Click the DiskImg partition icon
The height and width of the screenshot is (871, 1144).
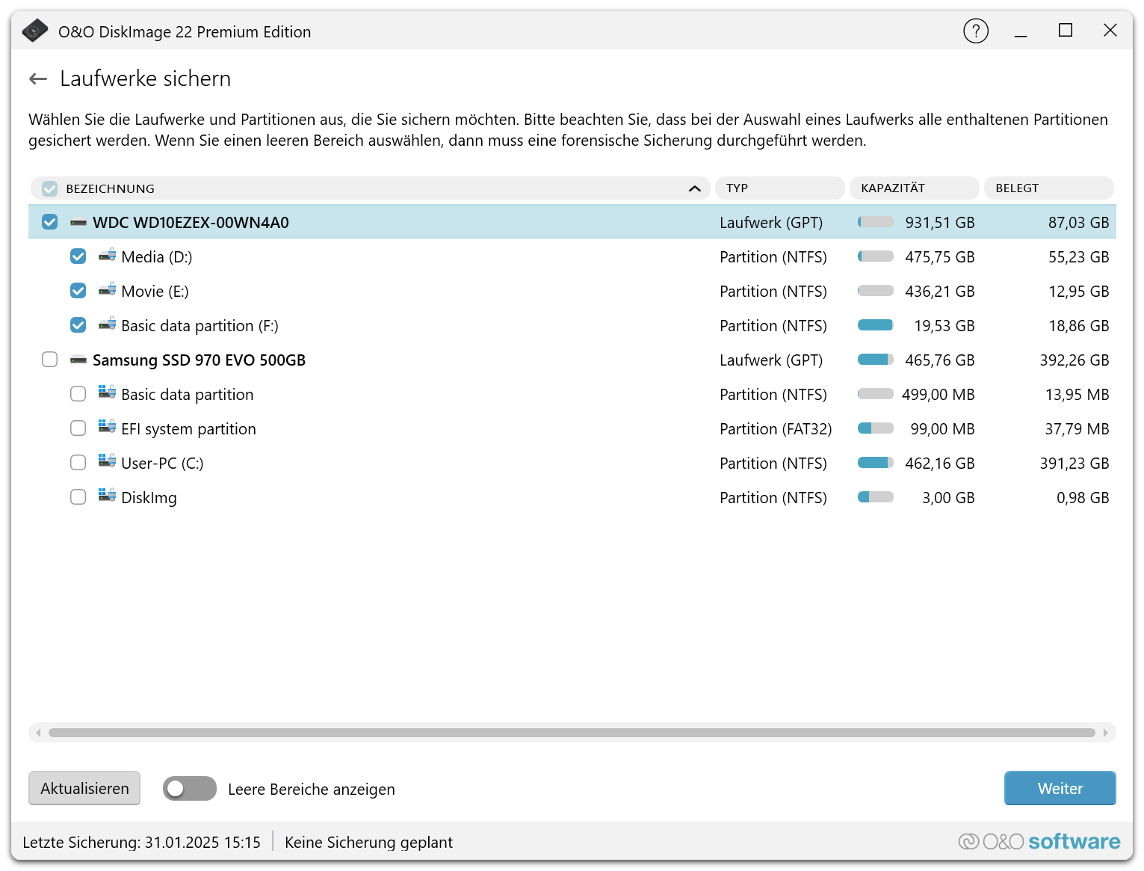(108, 496)
